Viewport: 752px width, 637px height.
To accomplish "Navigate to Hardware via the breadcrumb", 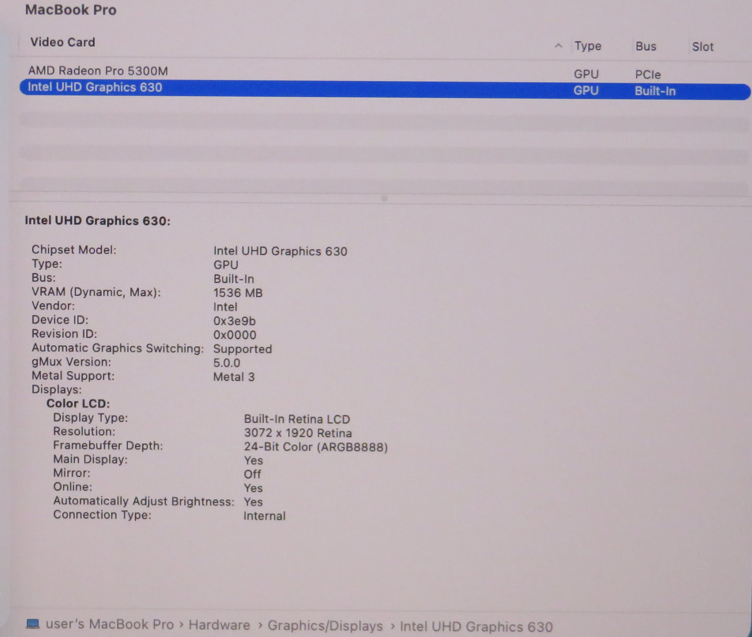I will (x=219, y=625).
